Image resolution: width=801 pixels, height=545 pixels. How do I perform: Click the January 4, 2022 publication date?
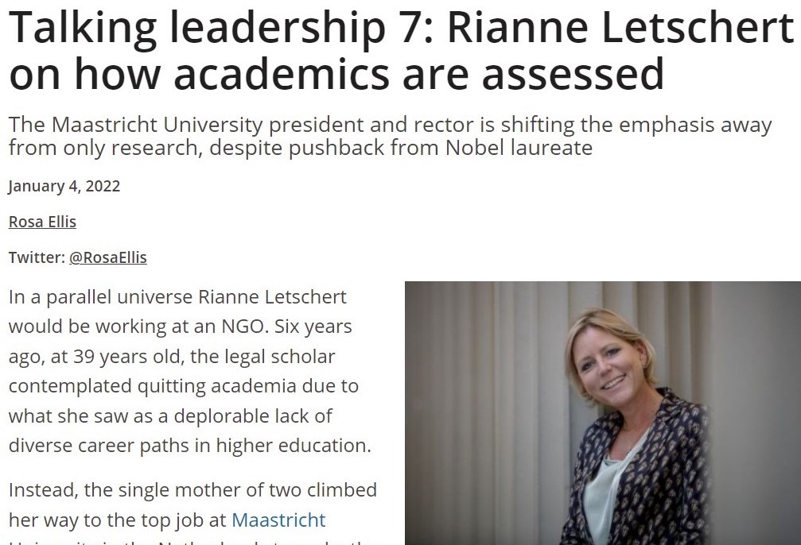[x=64, y=186]
